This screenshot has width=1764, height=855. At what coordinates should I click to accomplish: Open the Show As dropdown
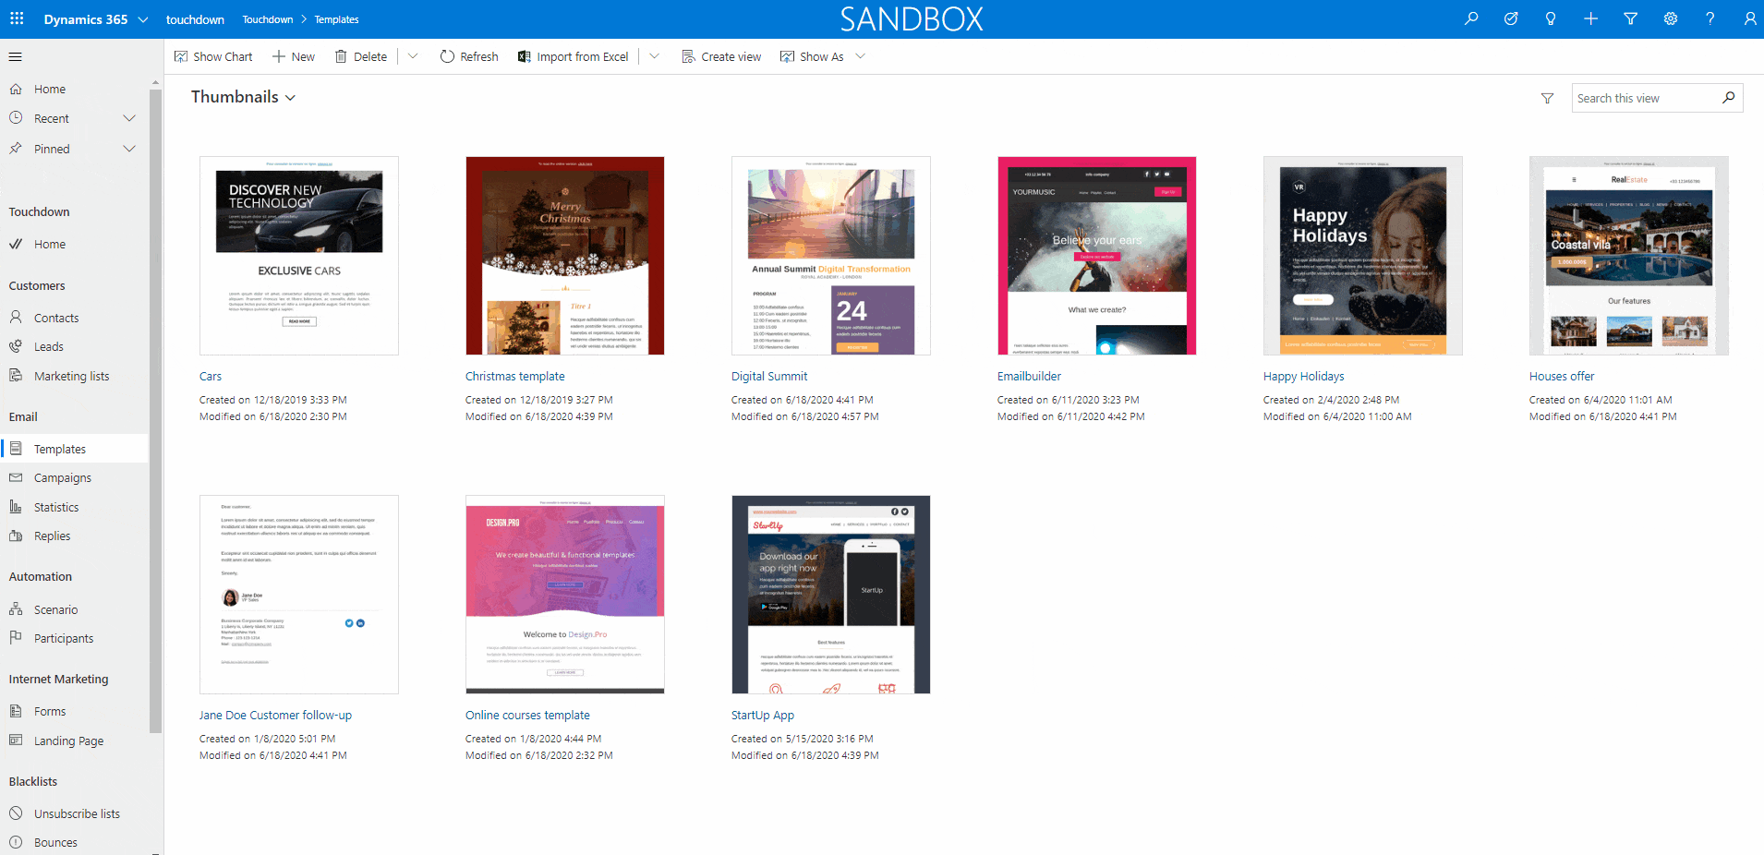coord(821,56)
